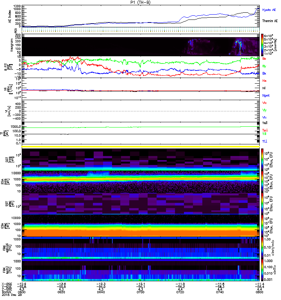The width and height of the screenshot is (281, 300).
Task: Select the '0720' time tick label
Action: [x=180, y=292]
